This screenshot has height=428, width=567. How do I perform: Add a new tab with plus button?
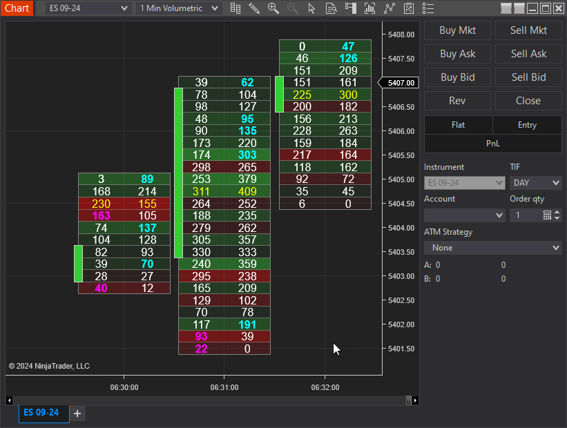(x=77, y=414)
